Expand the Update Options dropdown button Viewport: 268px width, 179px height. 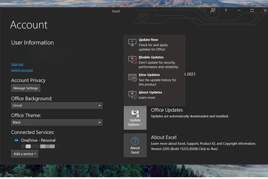pyautogui.click(x=135, y=118)
